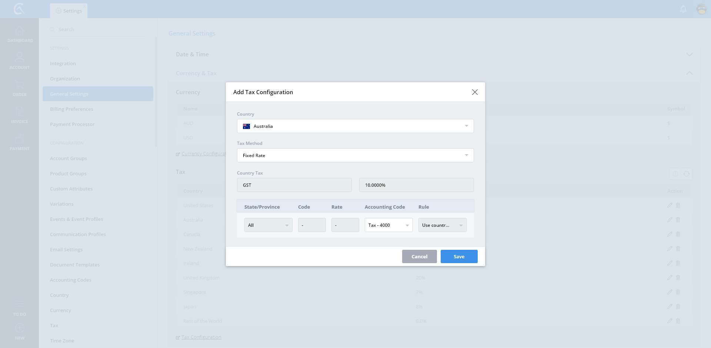Select the Settings tab
This screenshot has width=711, height=348.
pyautogui.click(x=69, y=11)
